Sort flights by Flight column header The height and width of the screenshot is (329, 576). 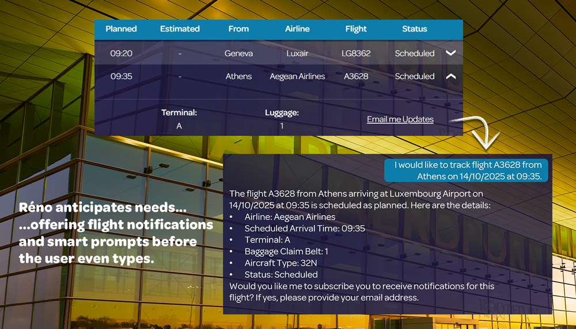pos(356,29)
